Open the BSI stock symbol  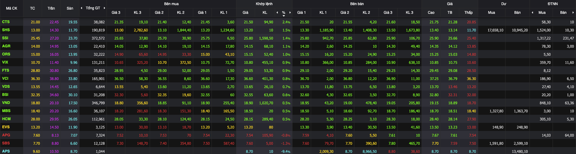pyautogui.click(x=5, y=95)
